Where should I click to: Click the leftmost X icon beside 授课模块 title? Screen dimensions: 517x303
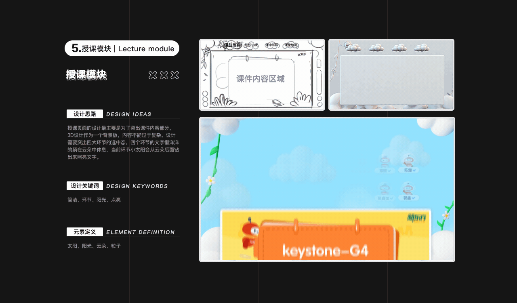tap(153, 75)
